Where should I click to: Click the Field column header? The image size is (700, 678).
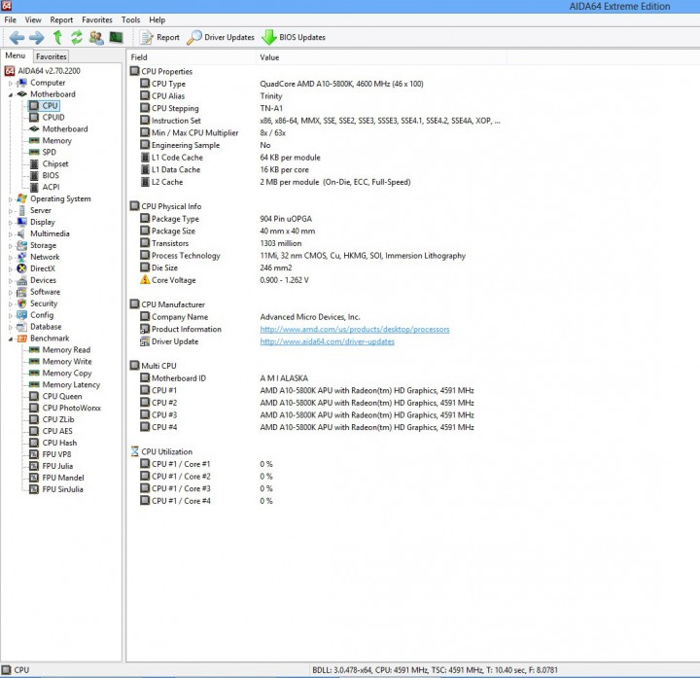[x=192, y=57]
